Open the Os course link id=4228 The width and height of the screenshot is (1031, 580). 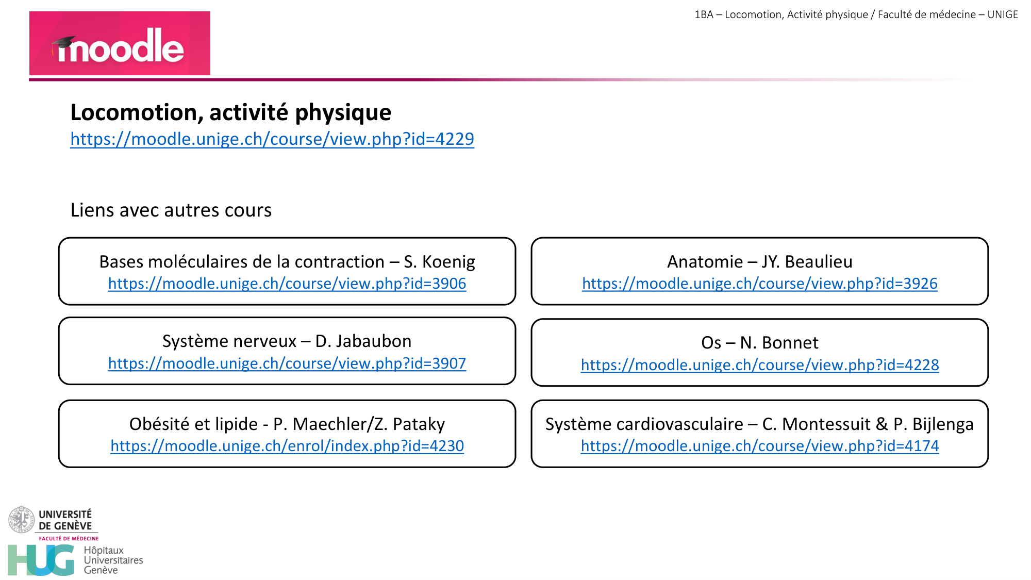(x=759, y=364)
